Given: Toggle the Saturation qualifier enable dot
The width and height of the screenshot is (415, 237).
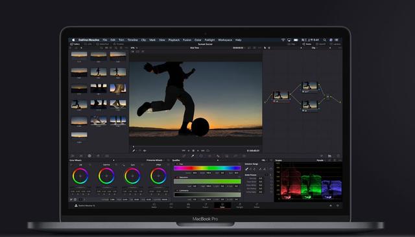Looking at the screenshot, I should point(177,177).
